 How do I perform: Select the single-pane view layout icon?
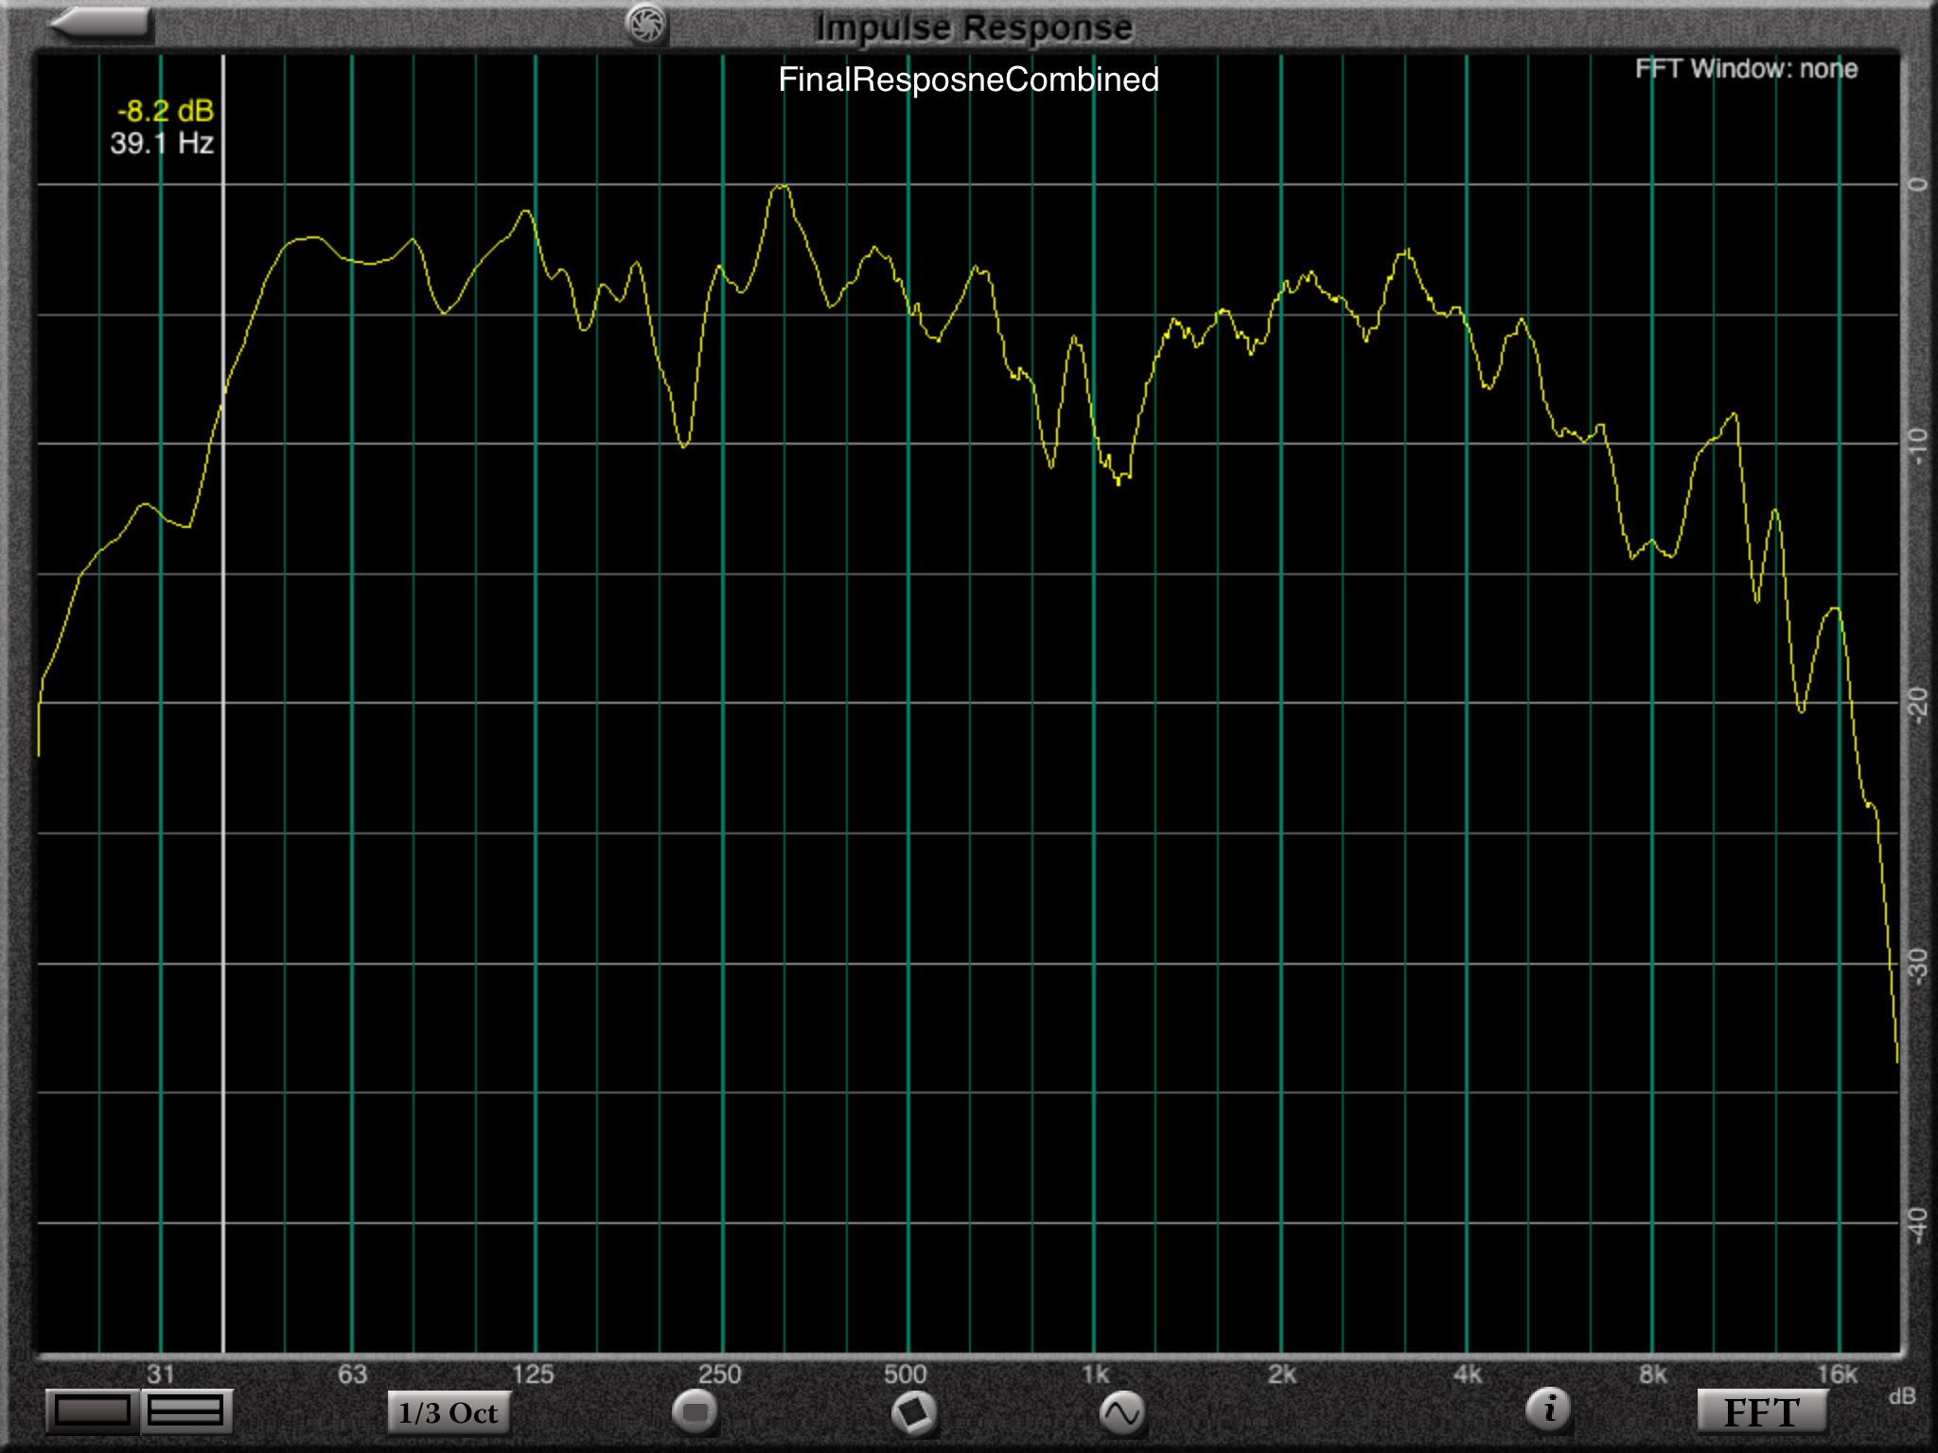[x=93, y=1411]
